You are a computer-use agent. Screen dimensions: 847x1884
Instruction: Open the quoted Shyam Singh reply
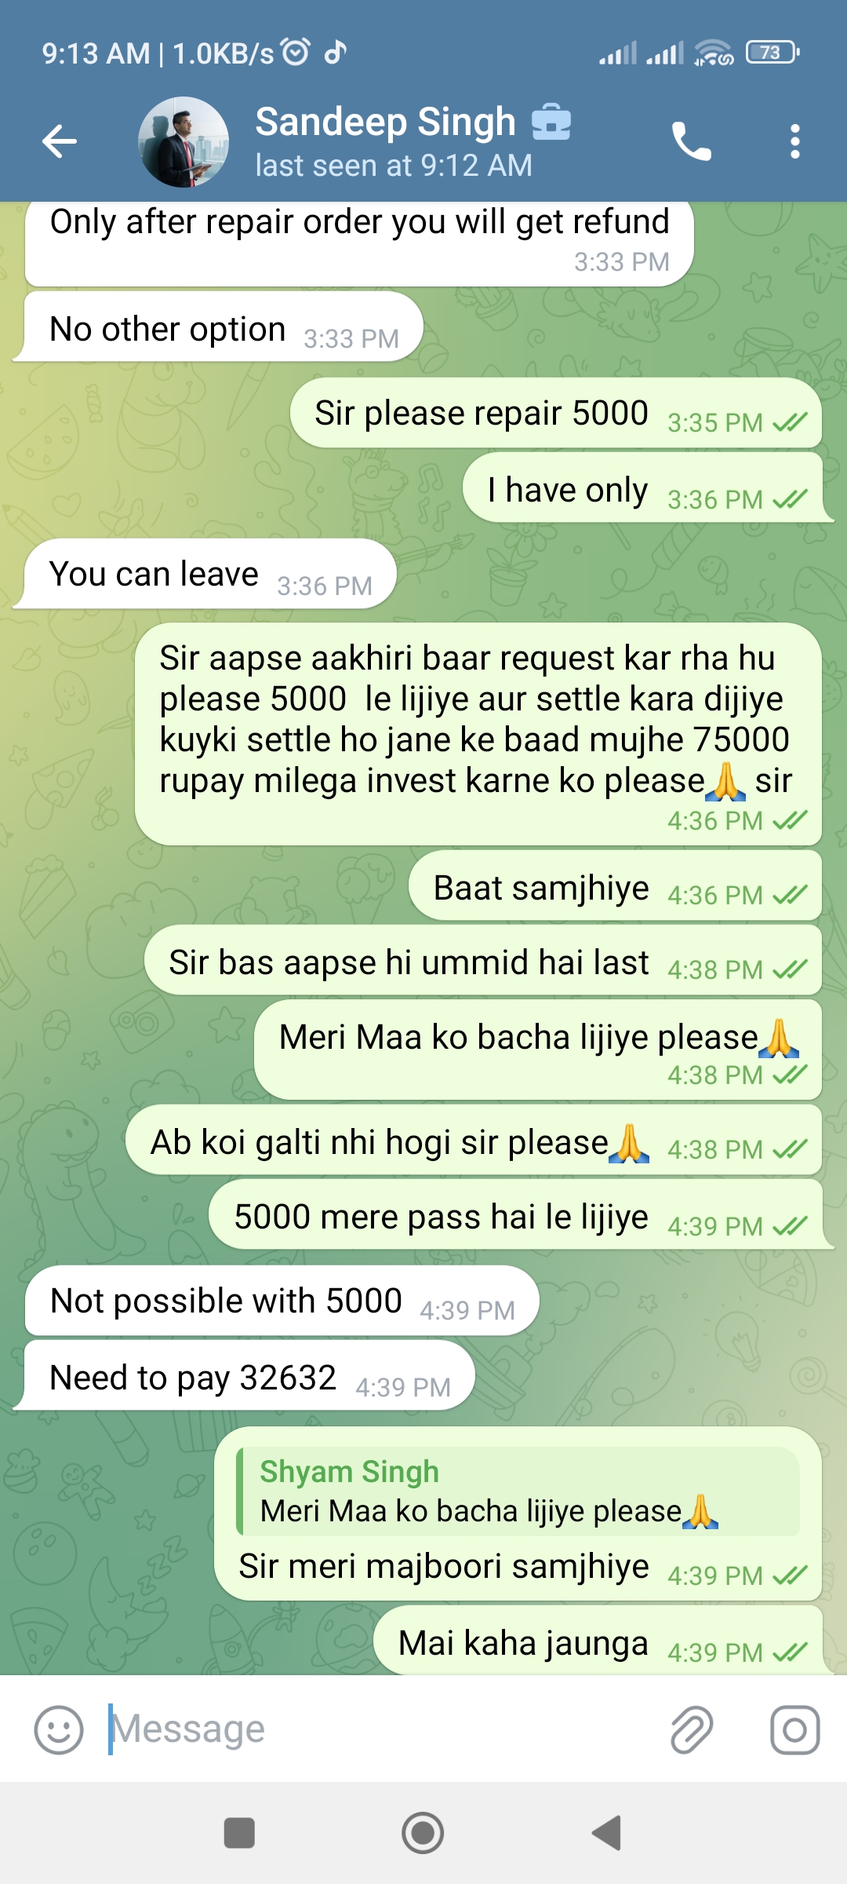pos(518,1491)
